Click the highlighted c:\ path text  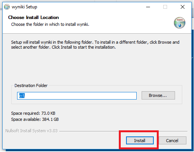pos(22,96)
